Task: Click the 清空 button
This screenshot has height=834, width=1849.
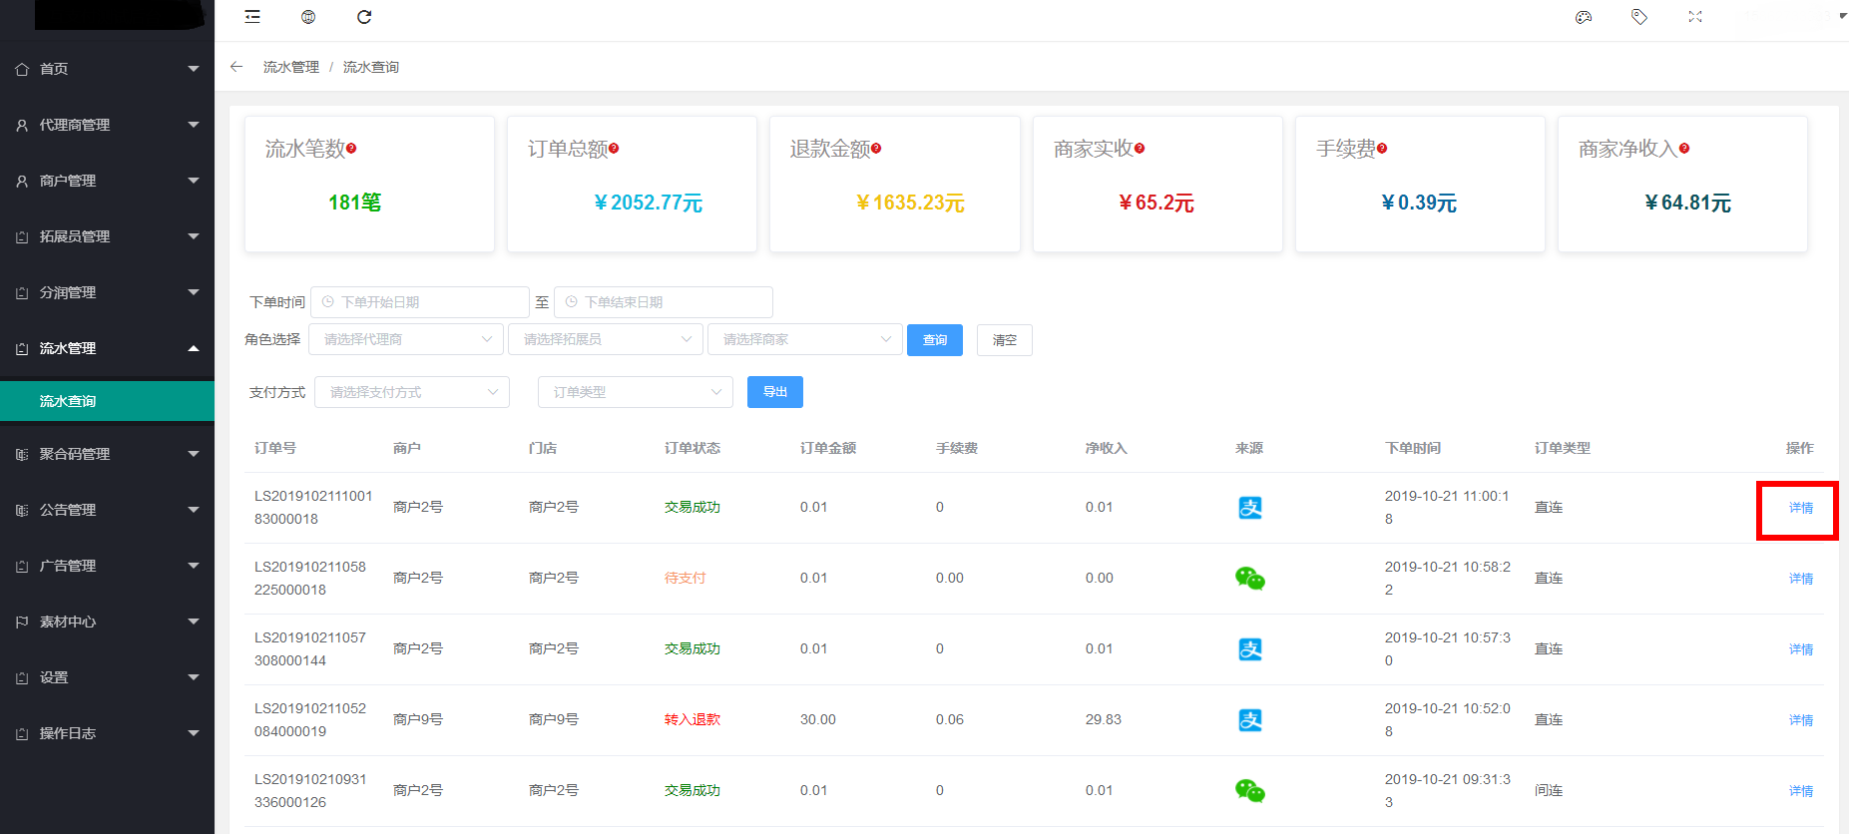Action: pos(1005,340)
